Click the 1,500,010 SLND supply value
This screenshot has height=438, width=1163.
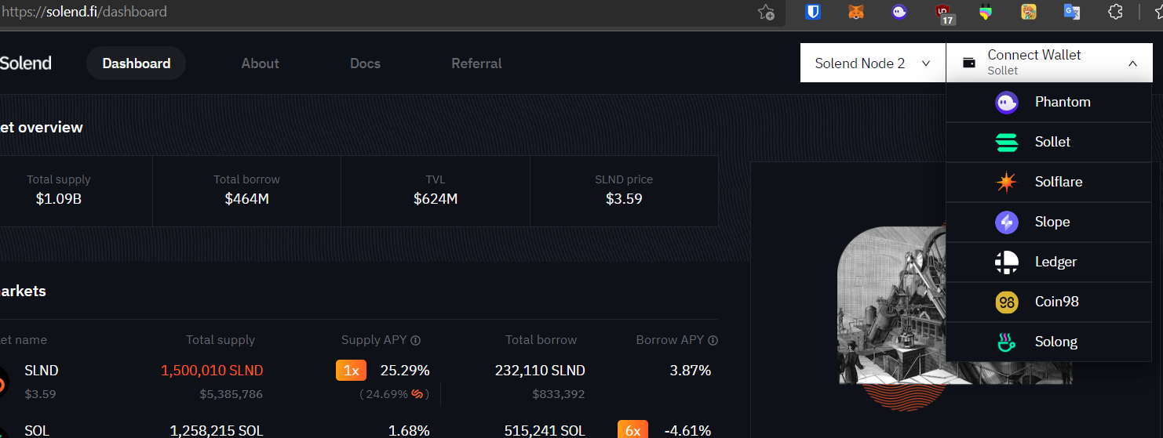point(212,371)
